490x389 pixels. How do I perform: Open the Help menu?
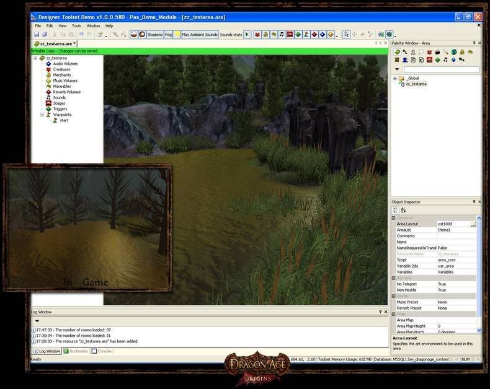pos(109,26)
